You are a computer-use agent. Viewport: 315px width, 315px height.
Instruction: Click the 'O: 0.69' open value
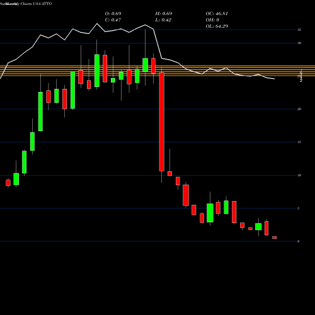click(113, 14)
